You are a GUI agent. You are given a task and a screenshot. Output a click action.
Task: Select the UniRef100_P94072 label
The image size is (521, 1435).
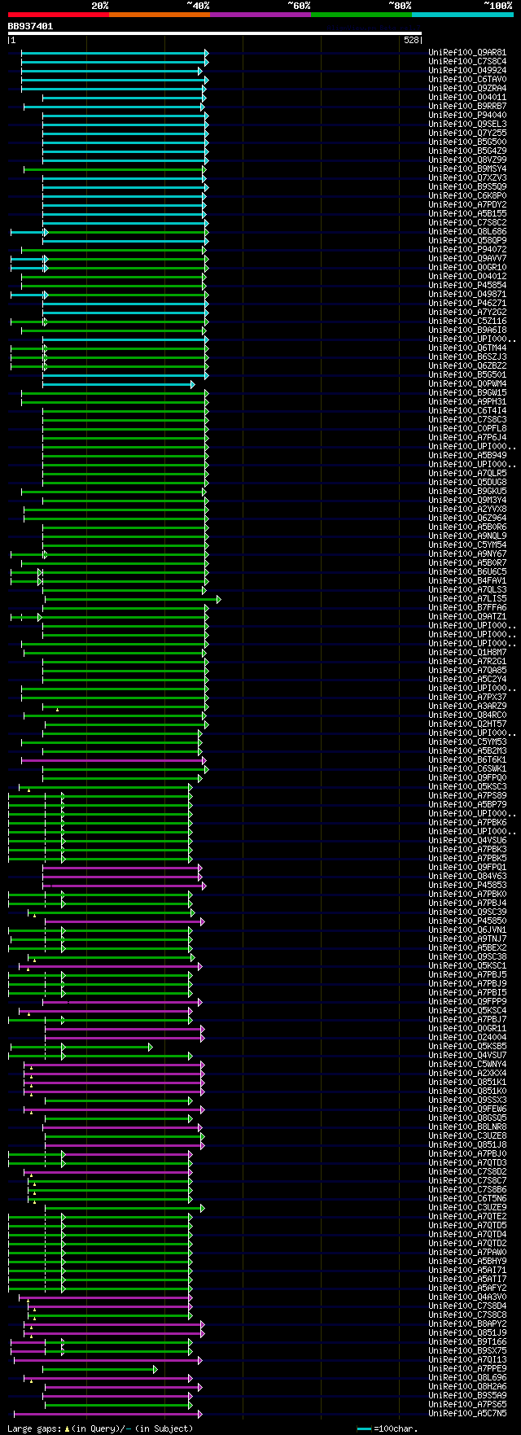(467, 249)
